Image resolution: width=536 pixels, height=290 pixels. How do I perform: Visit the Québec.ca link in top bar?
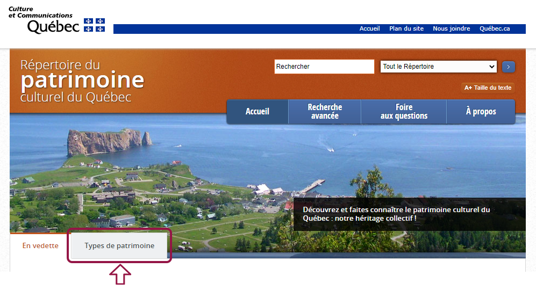pos(495,29)
